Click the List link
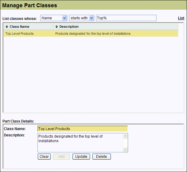Screen dimensions: 187x172 (181, 18)
